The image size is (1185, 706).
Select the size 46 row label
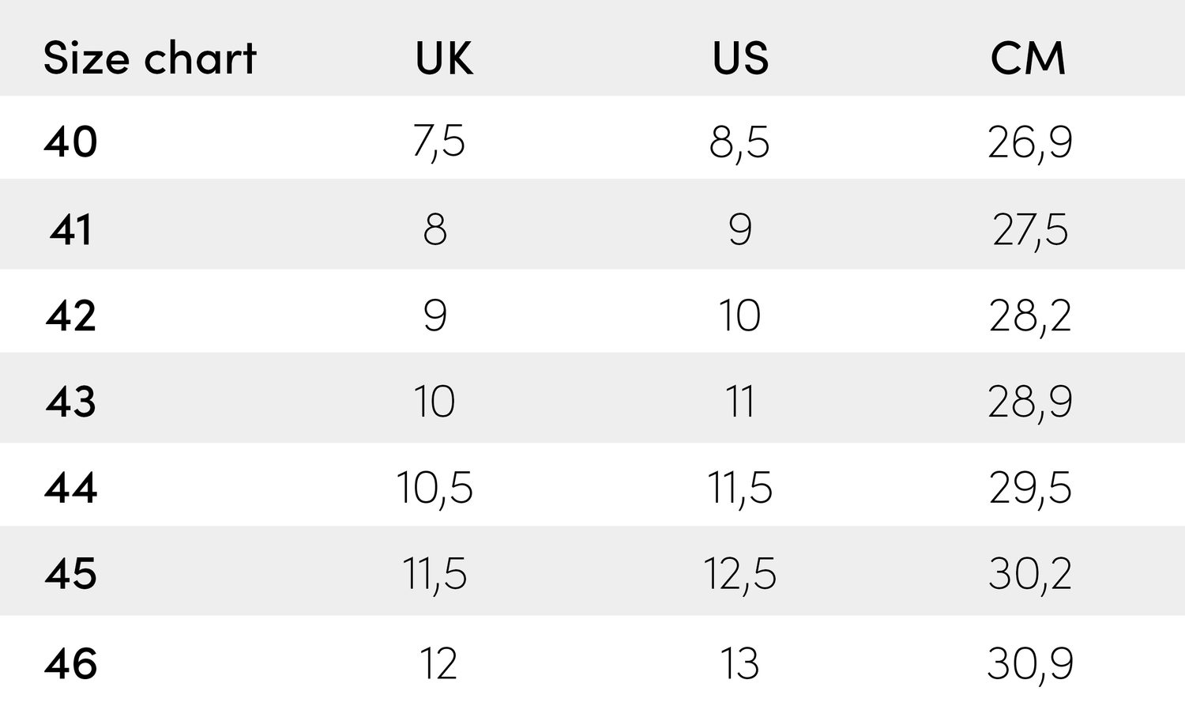tap(71, 663)
